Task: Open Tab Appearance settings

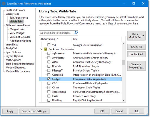Action: click(19, 18)
